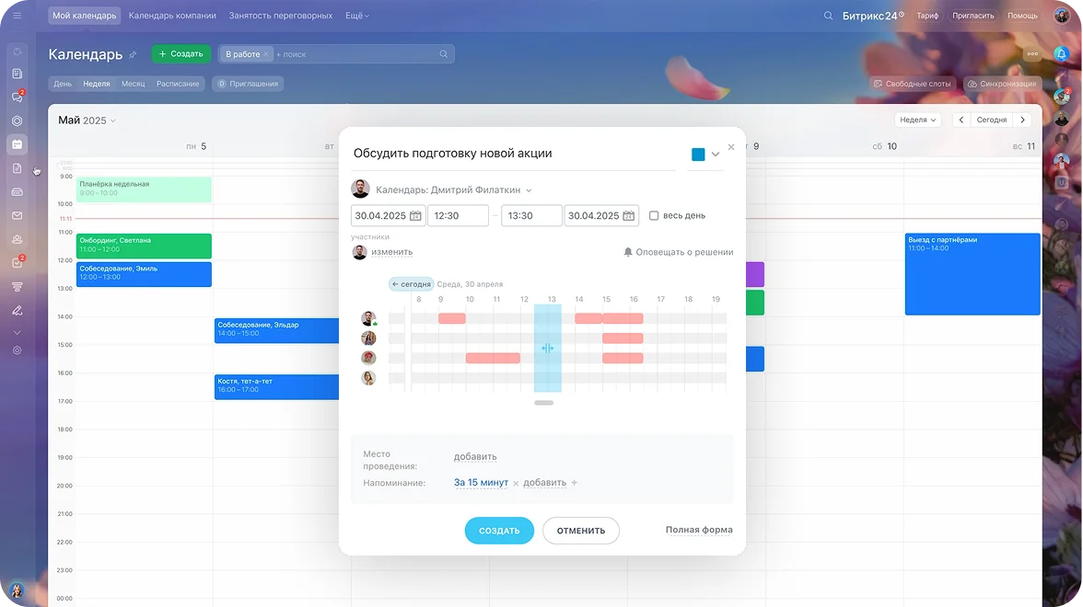1083x607 pixels.
Task: Go to next week with the right arrow
Action: (1023, 120)
